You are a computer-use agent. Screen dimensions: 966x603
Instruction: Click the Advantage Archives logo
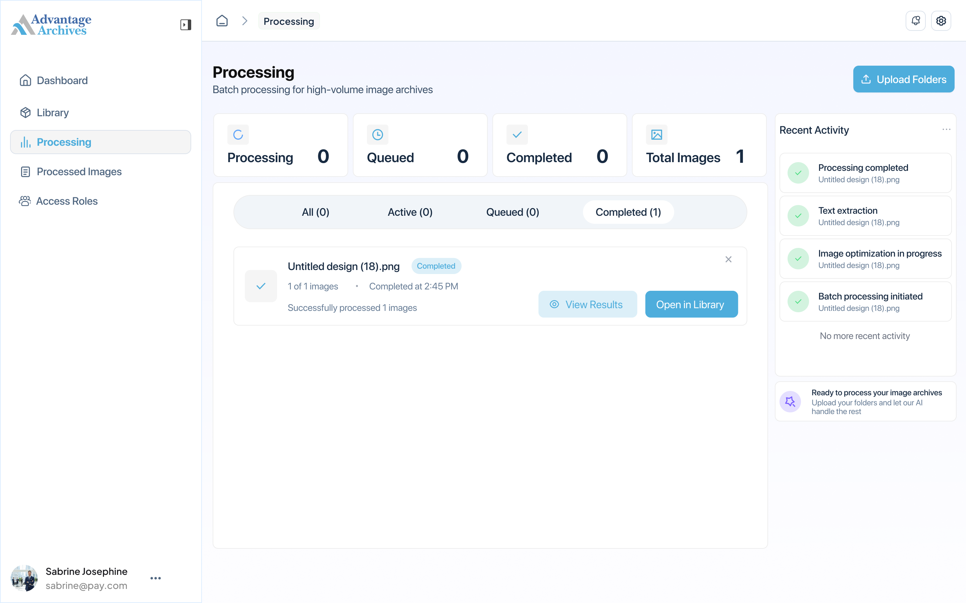coord(51,25)
